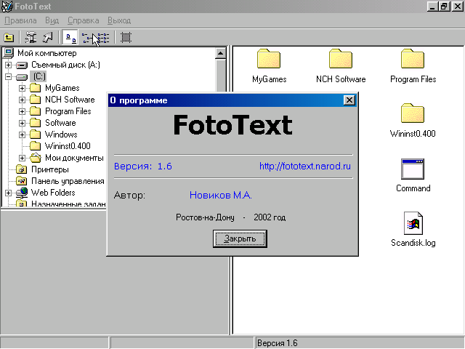Select the Command program icon
Image resolution: width=465 pixels, height=349 pixels.
(413, 169)
